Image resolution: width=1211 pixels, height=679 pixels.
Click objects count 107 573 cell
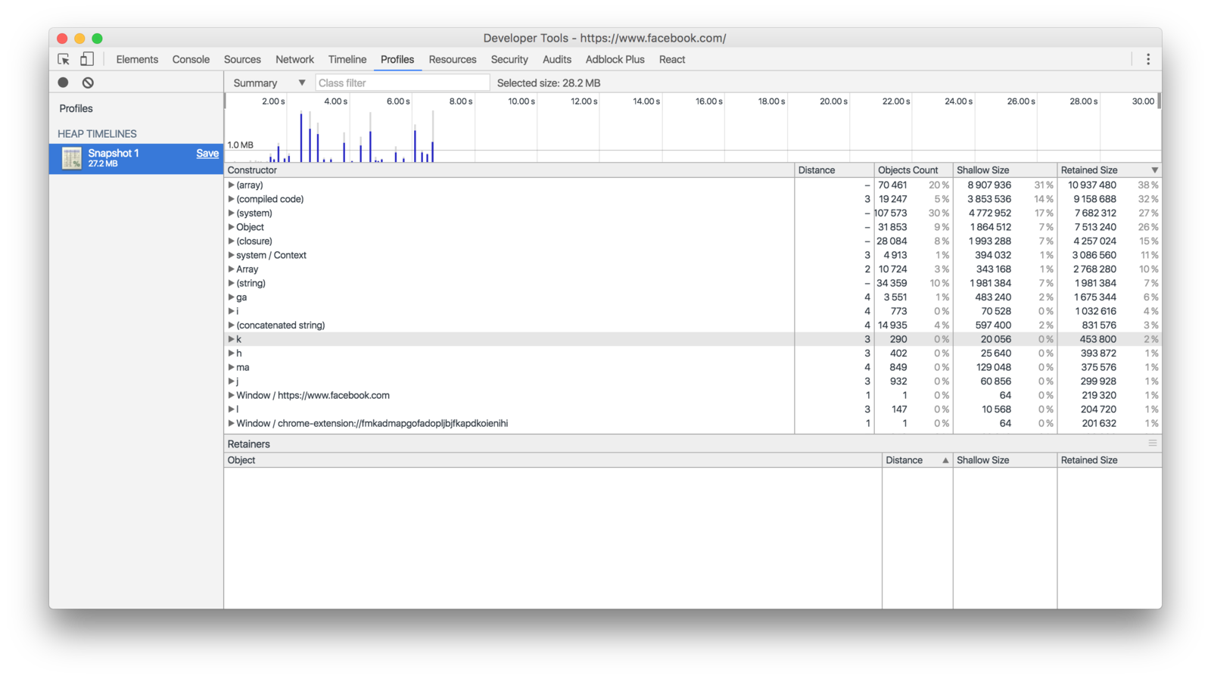click(891, 213)
